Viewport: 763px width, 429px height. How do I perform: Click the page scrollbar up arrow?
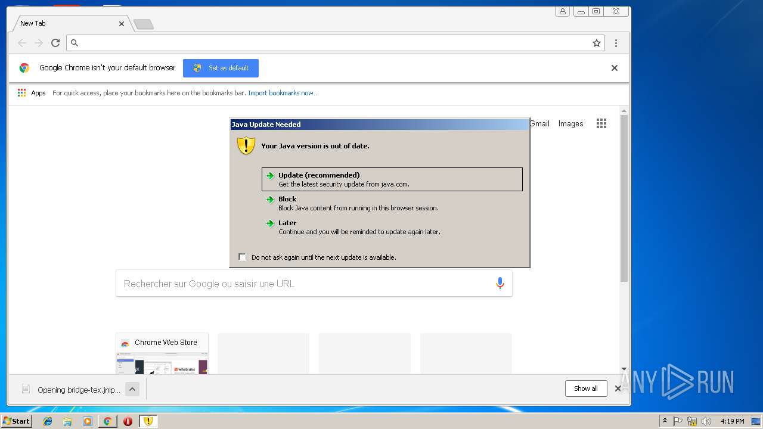(x=624, y=111)
